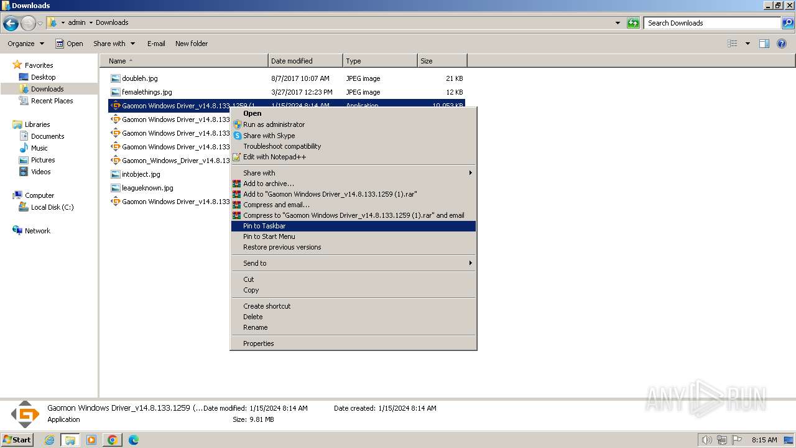The height and width of the screenshot is (448, 796).
Task: Select Libraries in navigation pane
Action: pos(37,124)
